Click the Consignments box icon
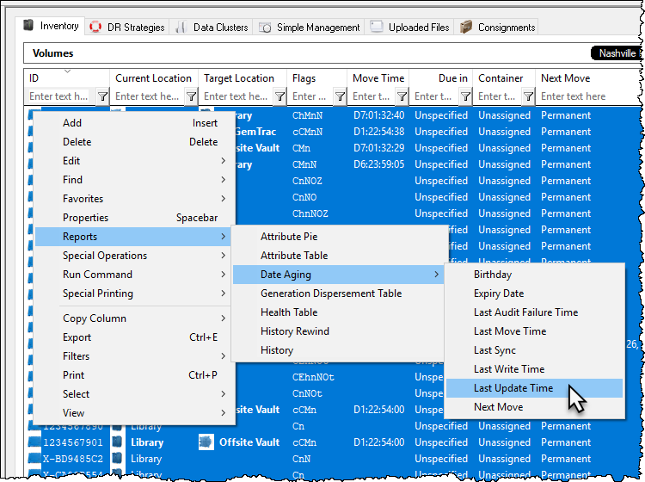This screenshot has width=645, height=482. [x=465, y=28]
